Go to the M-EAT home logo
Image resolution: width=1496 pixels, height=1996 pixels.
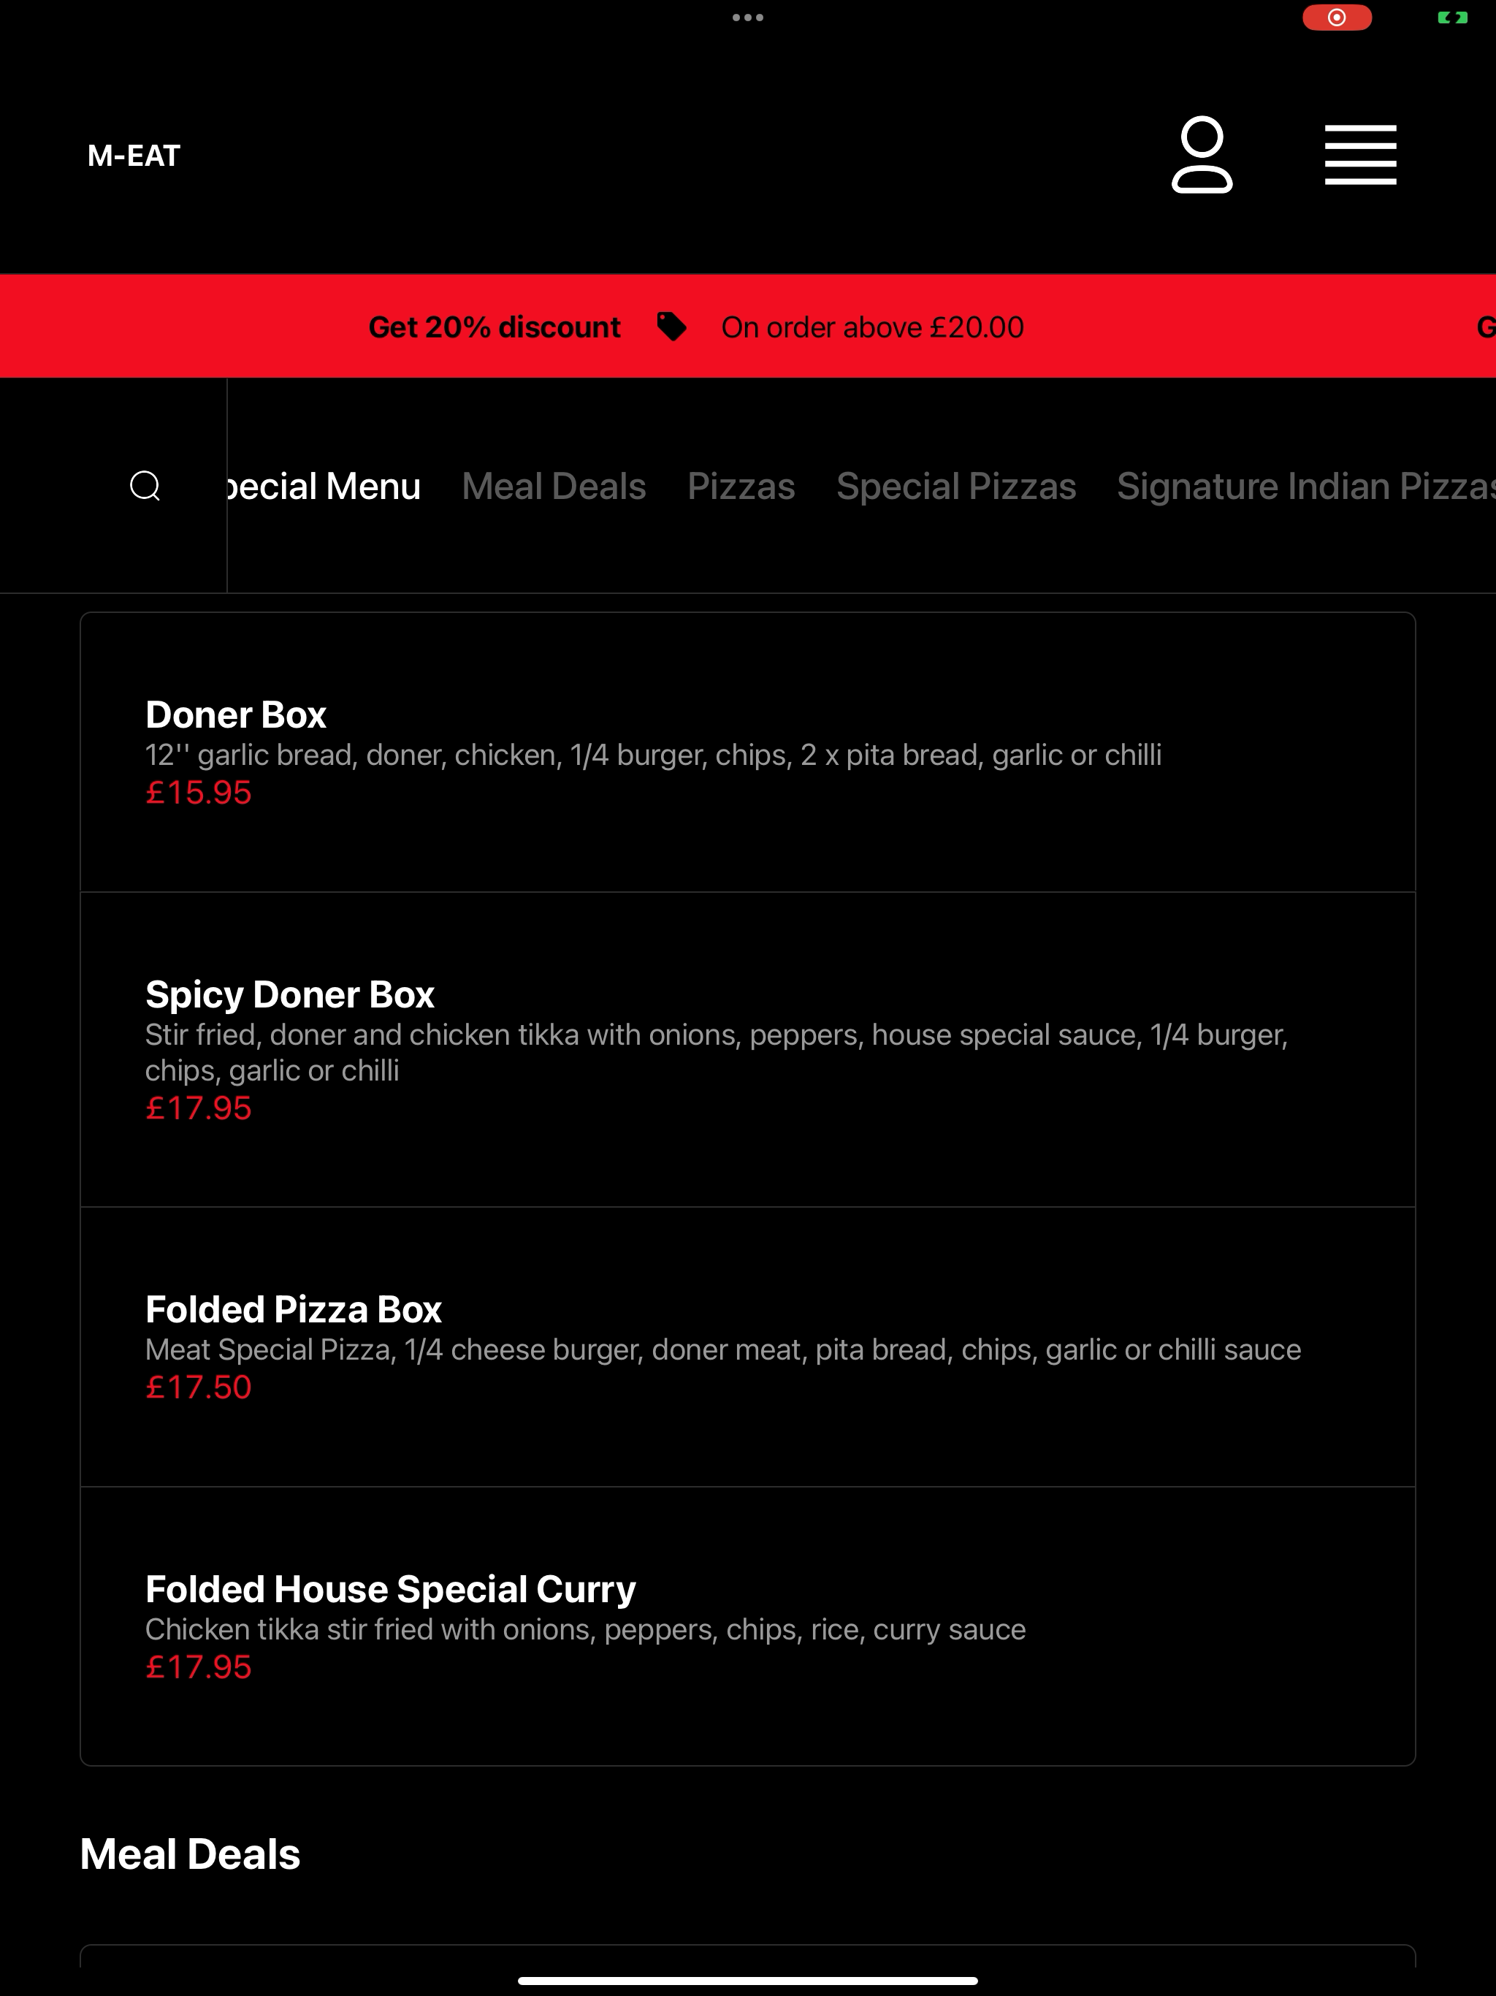point(134,155)
